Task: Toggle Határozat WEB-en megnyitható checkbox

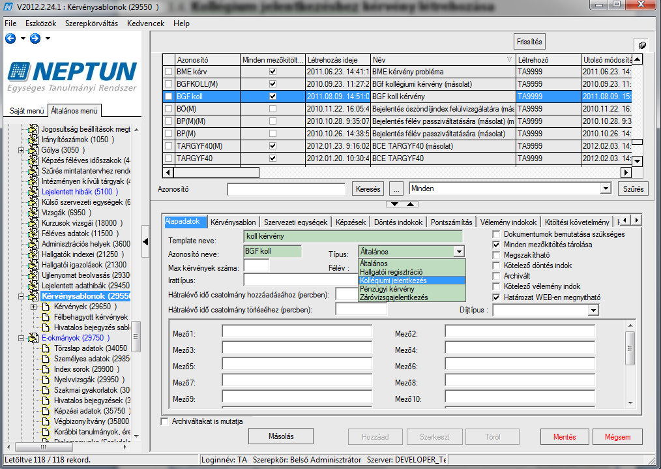Action: (x=496, y=297)
